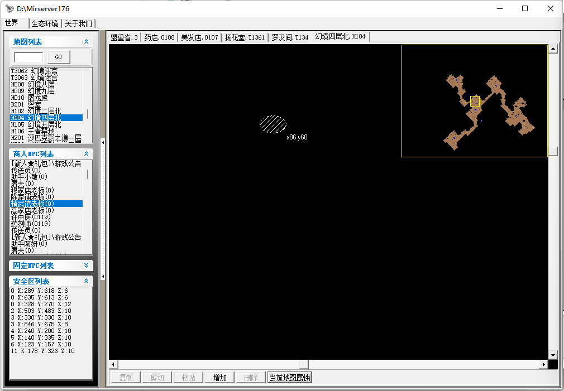The width and height of the screenshot is (564, 391).
Task: Select NPC 陈家铺老板(0)
Action: tap(46, 197)
